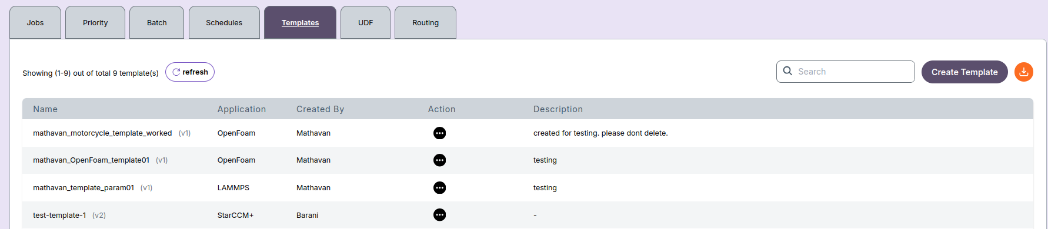Select template name test-template-1

tap(59, 215)
